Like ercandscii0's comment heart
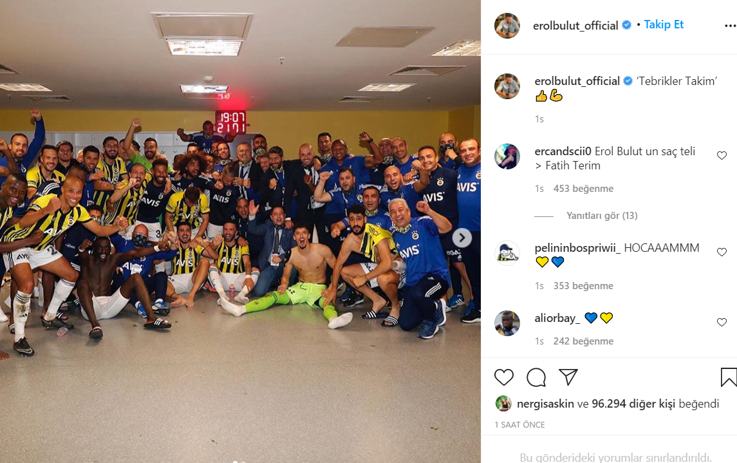 pos(722,156)
